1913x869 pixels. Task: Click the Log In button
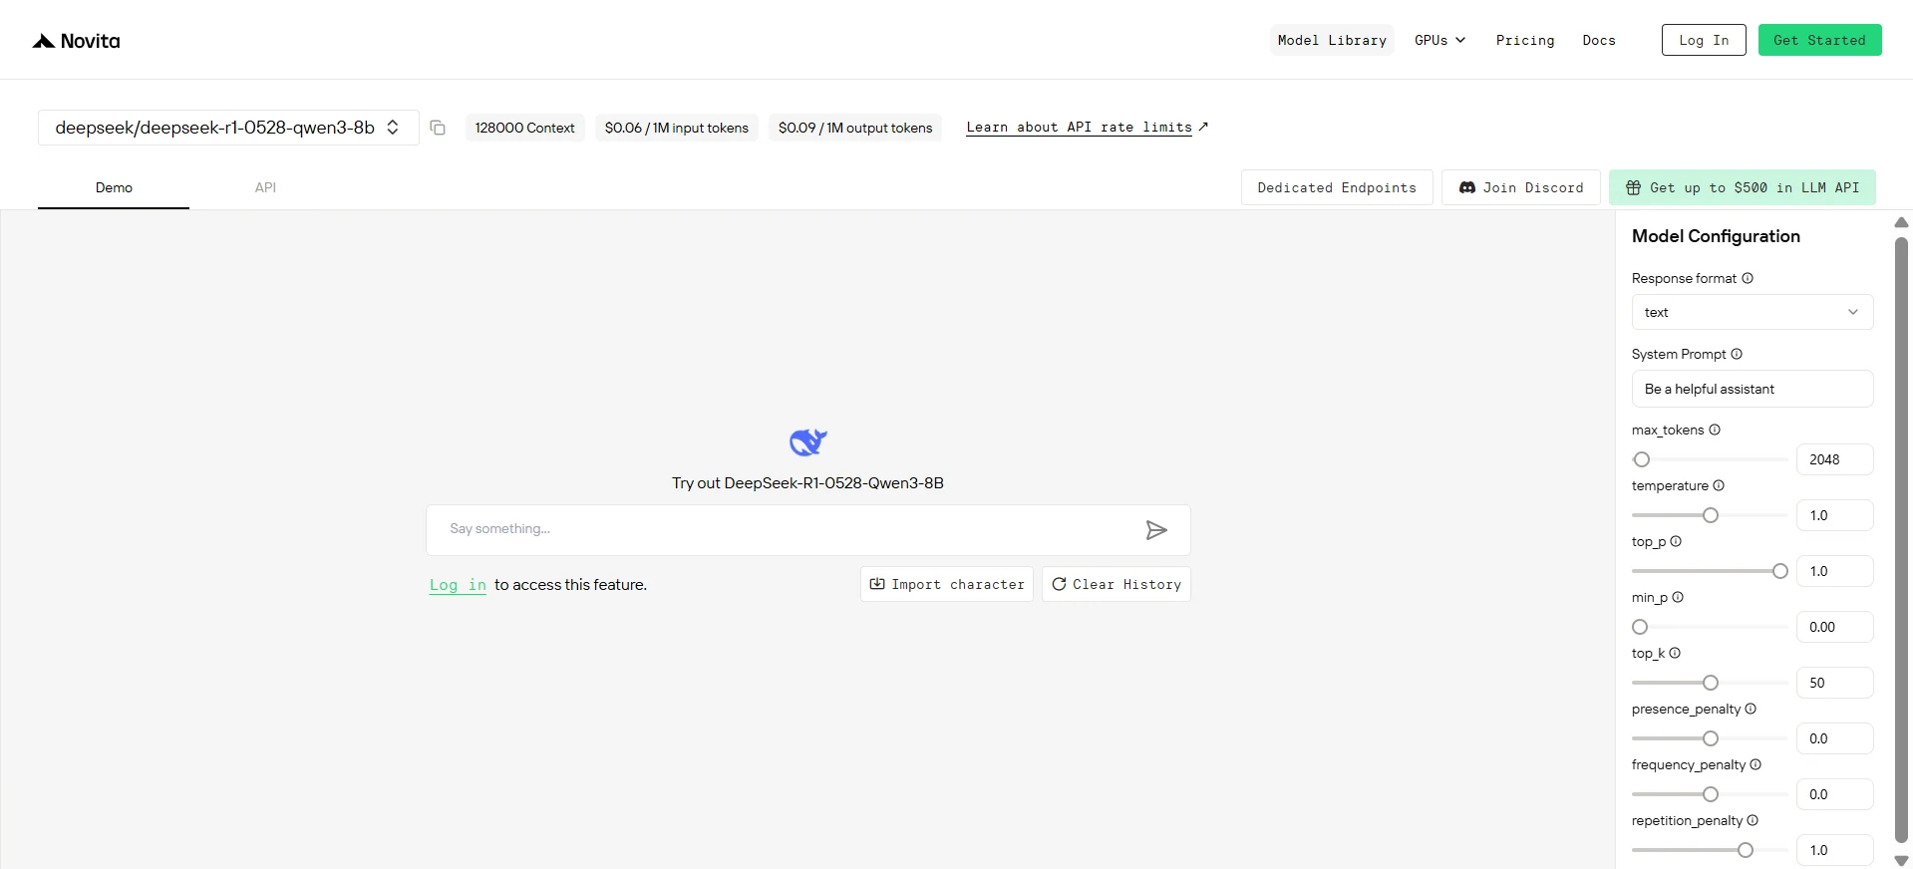pyautogui.click(x=1704, y=40)
